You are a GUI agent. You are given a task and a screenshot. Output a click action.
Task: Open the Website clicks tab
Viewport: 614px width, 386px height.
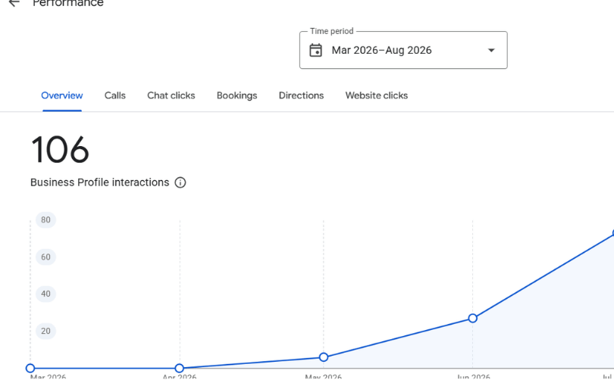point(376,95)
